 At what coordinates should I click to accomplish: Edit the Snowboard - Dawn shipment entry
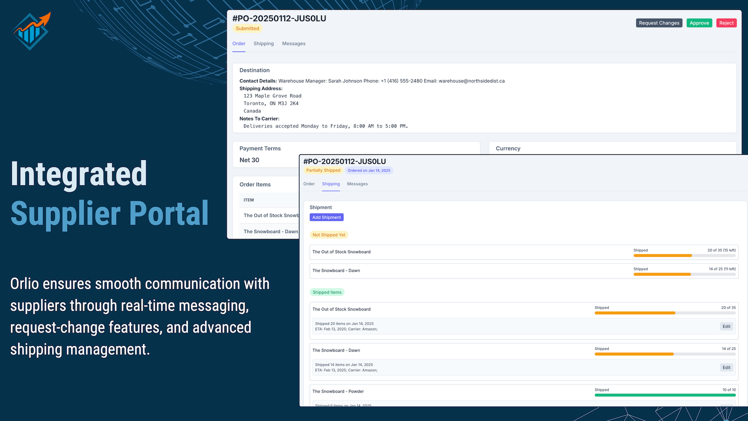point(726,367)
